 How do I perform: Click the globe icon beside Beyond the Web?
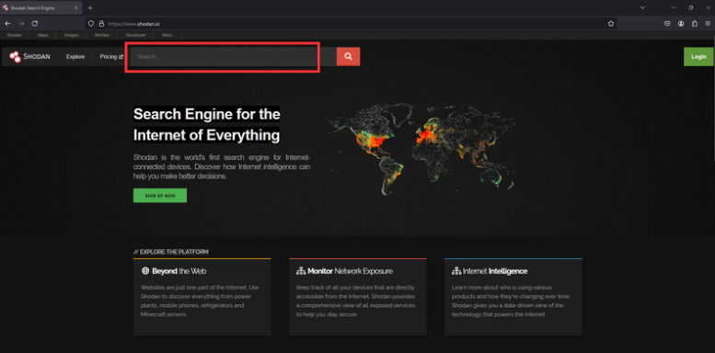click(x=145, y=271)
